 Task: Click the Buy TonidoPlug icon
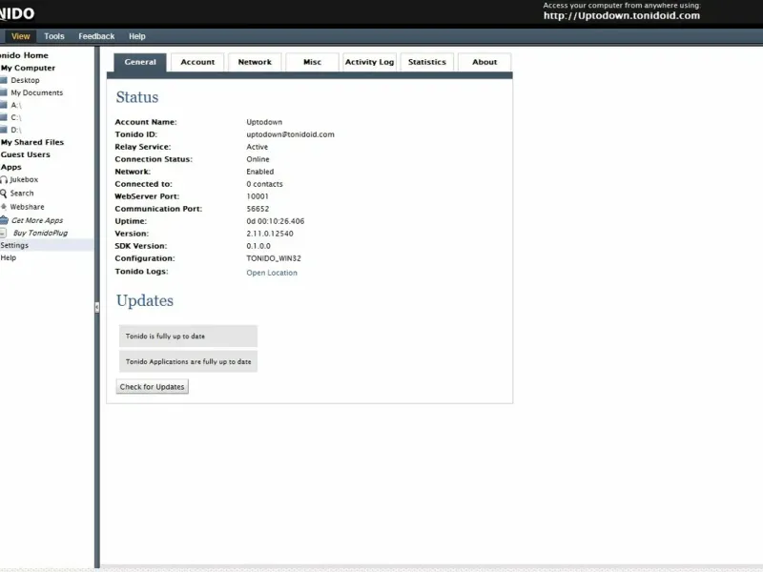tap(3, 233)
